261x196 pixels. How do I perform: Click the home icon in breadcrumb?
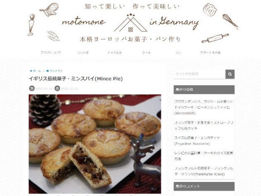tap(31, 71)
